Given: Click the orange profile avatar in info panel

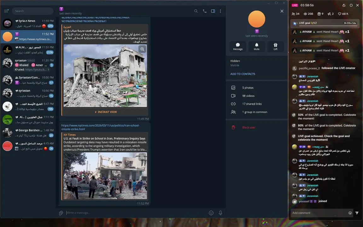Looking at the screenshot, I should coord(256,19).
